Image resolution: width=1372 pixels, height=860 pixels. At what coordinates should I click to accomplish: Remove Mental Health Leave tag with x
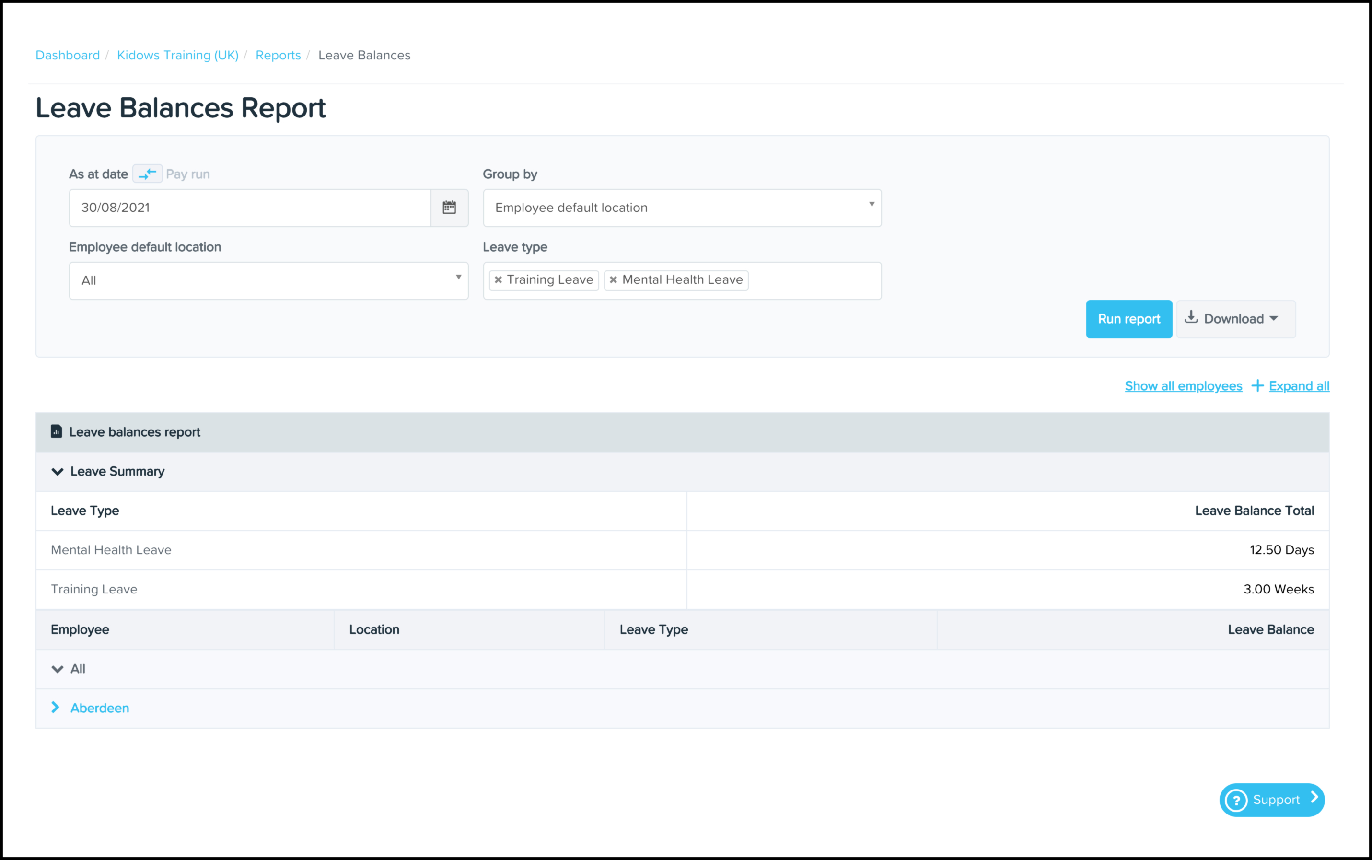tap(613, 280)
